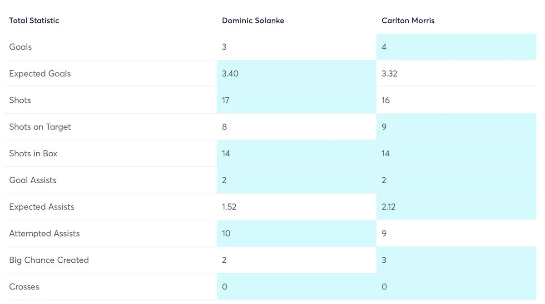Click the "Goal Assists" row label
The width and height of the screenshot is (545, 304).
[33, 180]
